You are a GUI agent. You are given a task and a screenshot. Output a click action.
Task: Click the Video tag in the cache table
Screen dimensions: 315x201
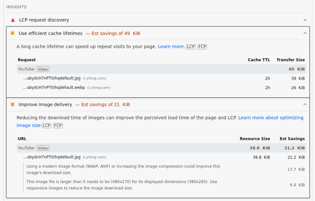pyautogui.click(x=43, y=69)
